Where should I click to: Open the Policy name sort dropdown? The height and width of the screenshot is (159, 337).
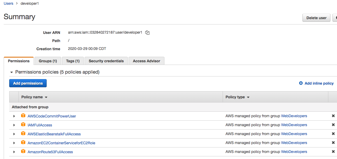pyautogui.click(x=46, y=97)
